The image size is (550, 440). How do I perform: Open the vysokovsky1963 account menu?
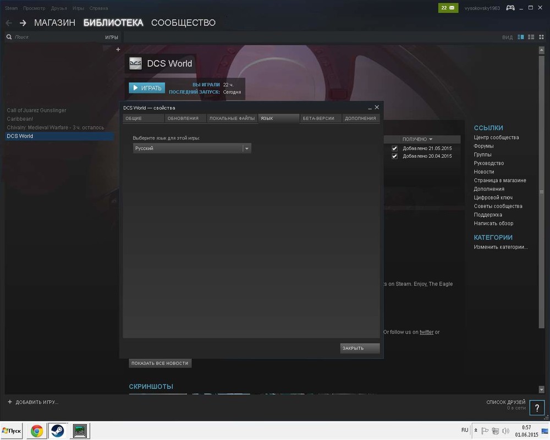coord(482,8)
